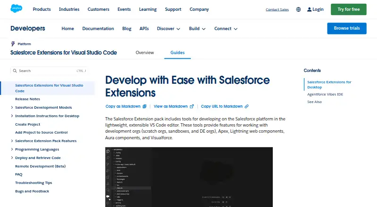Image resolution: width=377 pixels, height=207 pixels.
Task: Open the Blog link
Action: click(127, 29)
